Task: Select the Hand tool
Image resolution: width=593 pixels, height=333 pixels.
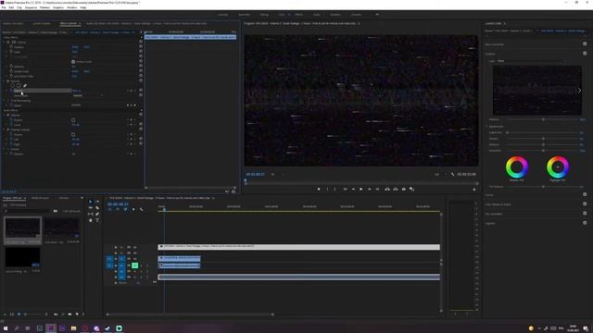Action: point(91,220)
